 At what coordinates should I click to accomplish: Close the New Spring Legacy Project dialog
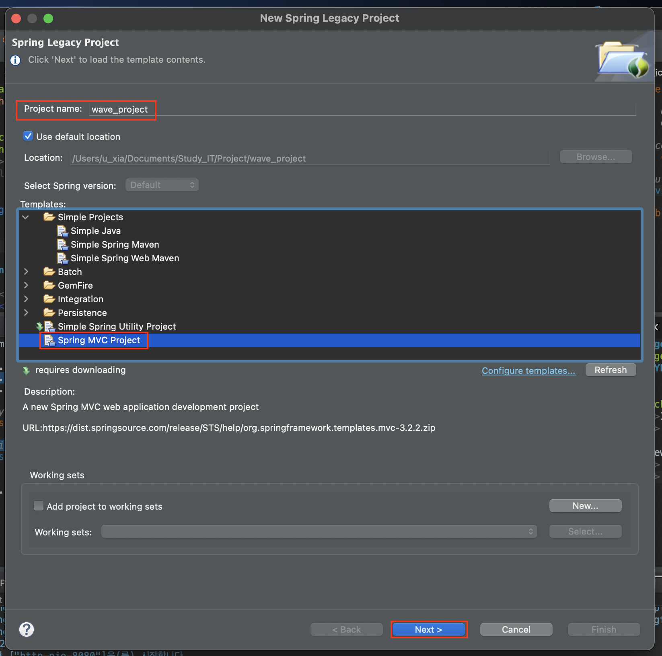(16, 18)
